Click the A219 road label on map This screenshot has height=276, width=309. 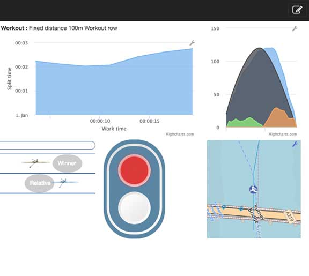click(x=290, y=217)
